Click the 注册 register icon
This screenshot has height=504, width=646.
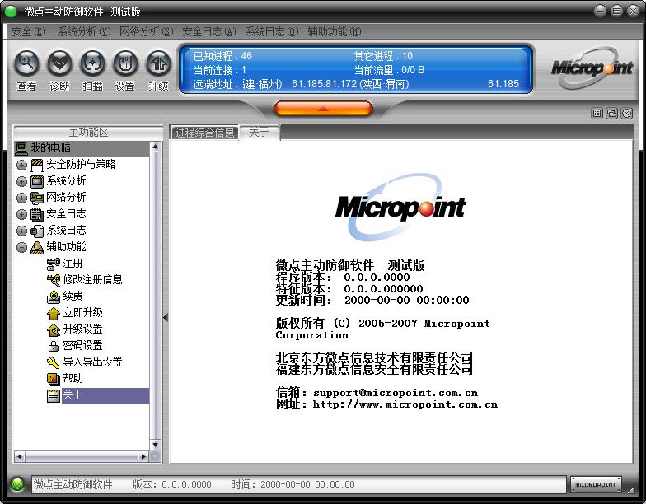click(x=54, y=264)
